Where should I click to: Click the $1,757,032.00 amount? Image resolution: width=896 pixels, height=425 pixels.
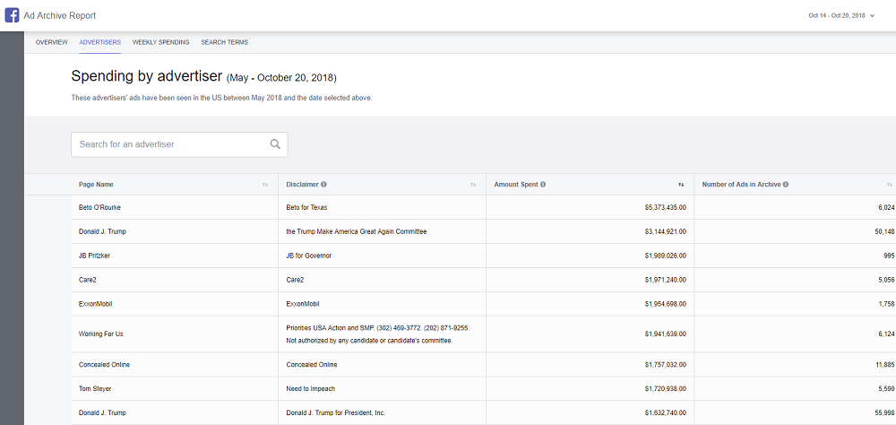665,364
